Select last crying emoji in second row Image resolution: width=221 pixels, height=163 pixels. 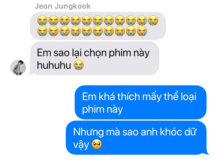pos(142,31)
